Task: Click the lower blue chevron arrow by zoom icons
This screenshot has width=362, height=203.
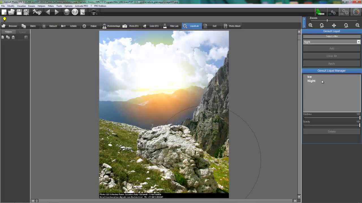Action: point(304,26)
